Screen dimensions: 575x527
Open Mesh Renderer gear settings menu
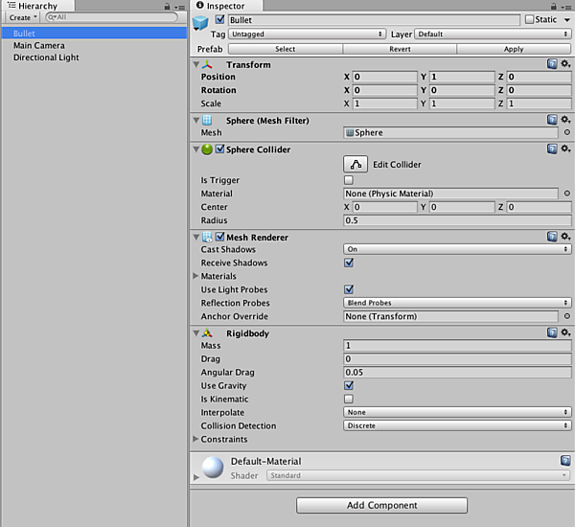(566, 237)
